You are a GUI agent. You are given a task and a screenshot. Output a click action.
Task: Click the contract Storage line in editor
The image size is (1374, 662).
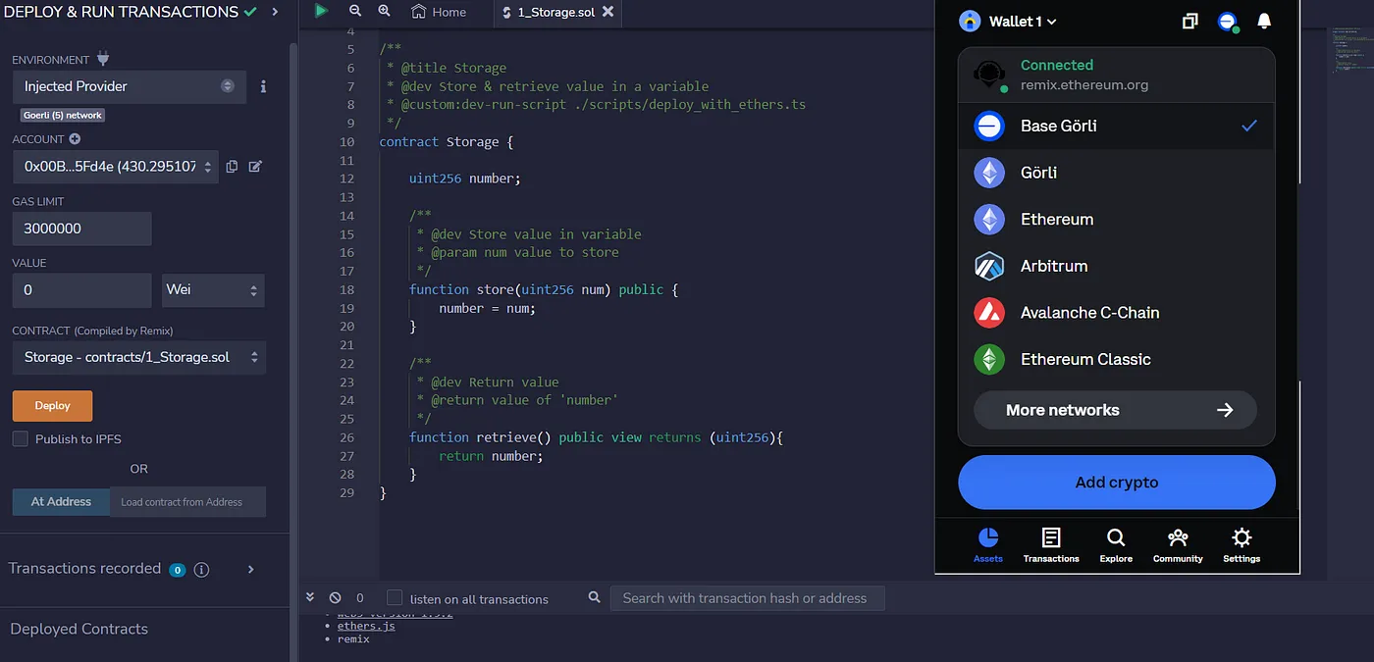pyautogui.click(x=447, y=141)
